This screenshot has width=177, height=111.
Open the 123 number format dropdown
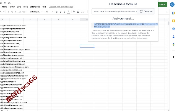pyautogui.click(x=24, y=12)
